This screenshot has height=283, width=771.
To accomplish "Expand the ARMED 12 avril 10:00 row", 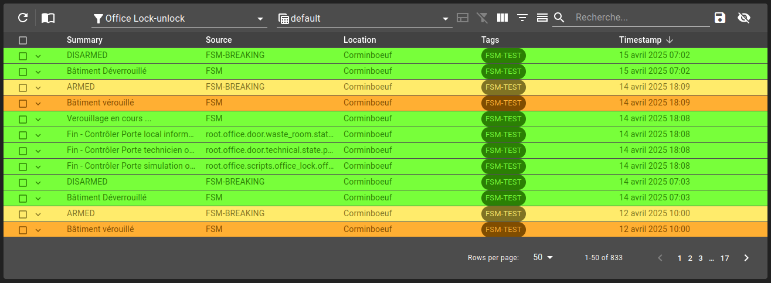I will (38, 214).
